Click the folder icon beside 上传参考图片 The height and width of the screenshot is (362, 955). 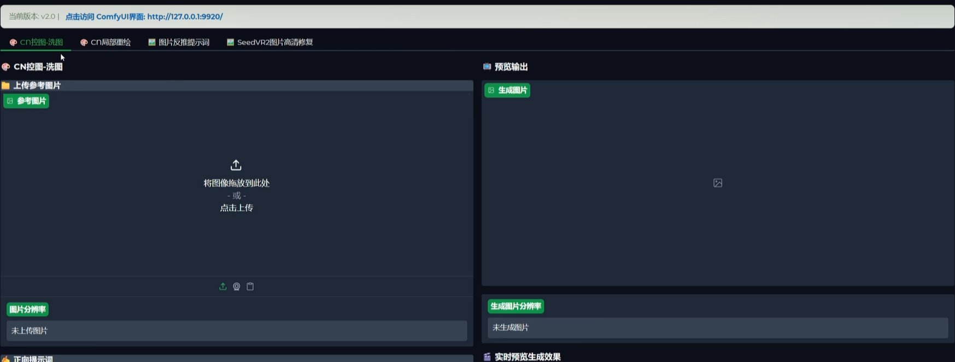click(5, 85)
